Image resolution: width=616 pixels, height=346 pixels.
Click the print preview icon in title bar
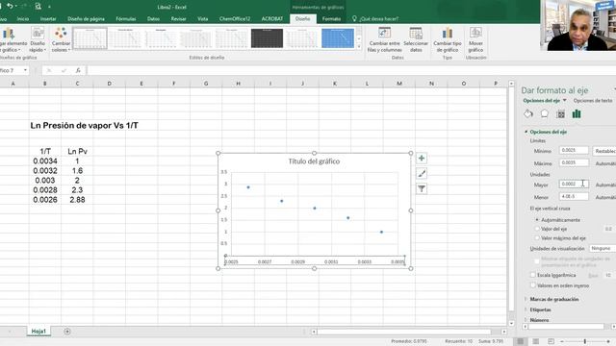pos(38,7)
